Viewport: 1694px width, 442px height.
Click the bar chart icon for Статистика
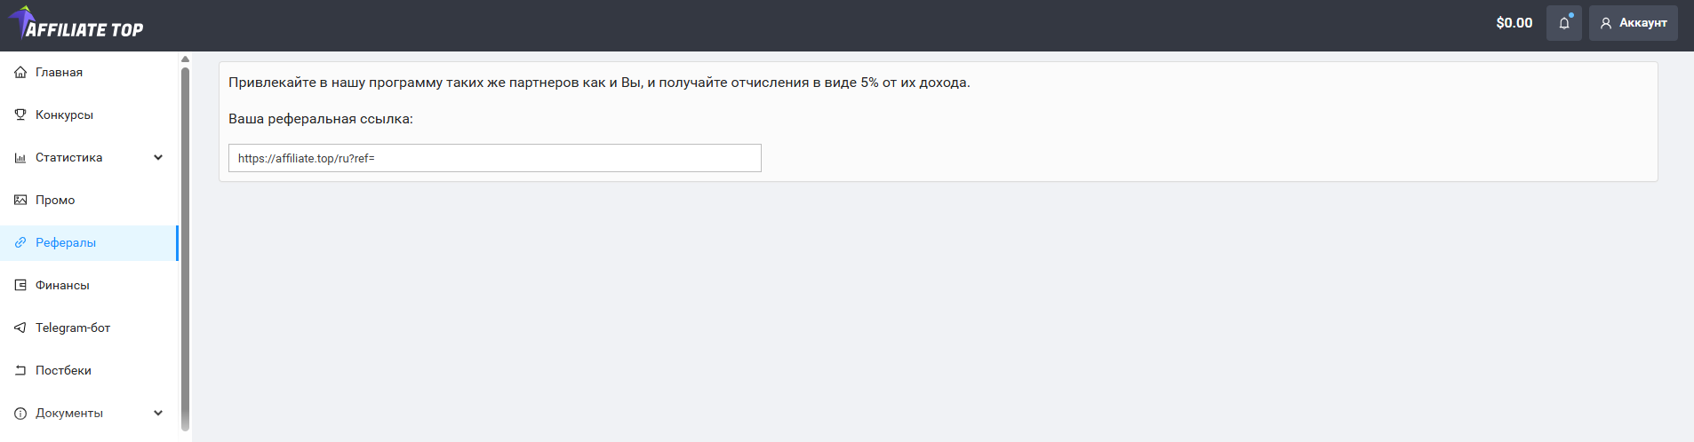pos(20,158)
